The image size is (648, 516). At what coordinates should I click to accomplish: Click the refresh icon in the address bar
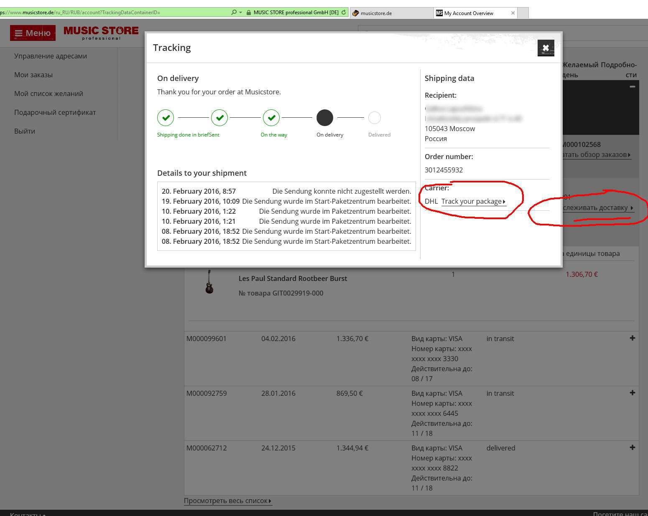(x=344, y=13)
